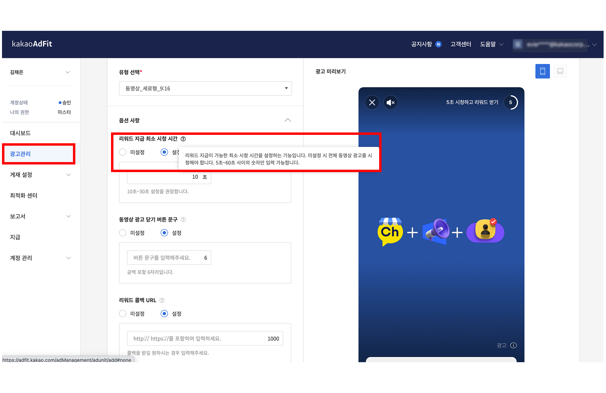Click help icon beside 동영상 광고 닫기 버튼 문구
The image size is (606, 393).
[183, 219]
